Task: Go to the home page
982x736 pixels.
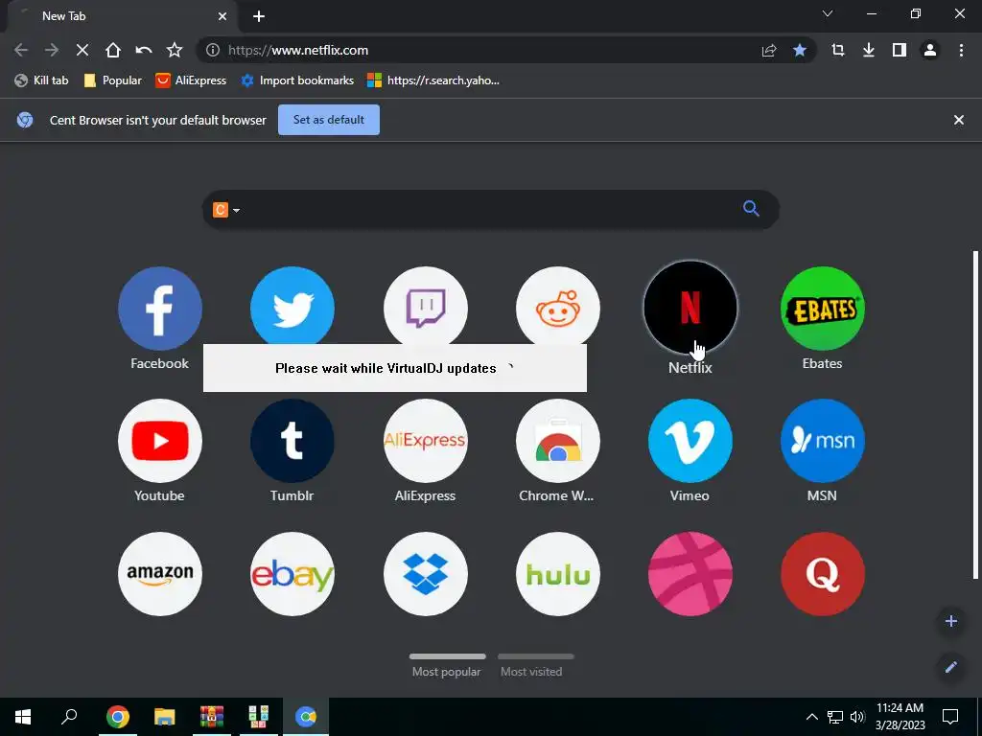Action: (x=113, y=50)
